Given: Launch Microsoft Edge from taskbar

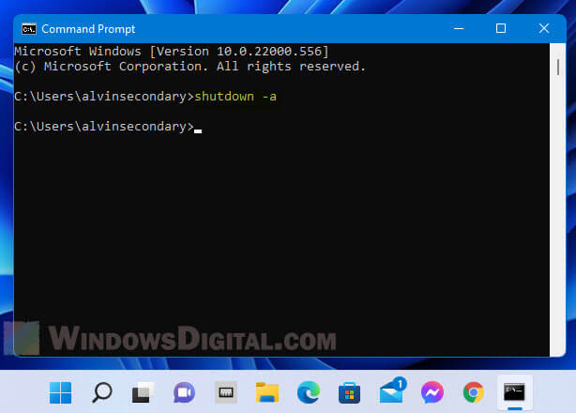Looking at the screenshot, I should tap(309, 392).
